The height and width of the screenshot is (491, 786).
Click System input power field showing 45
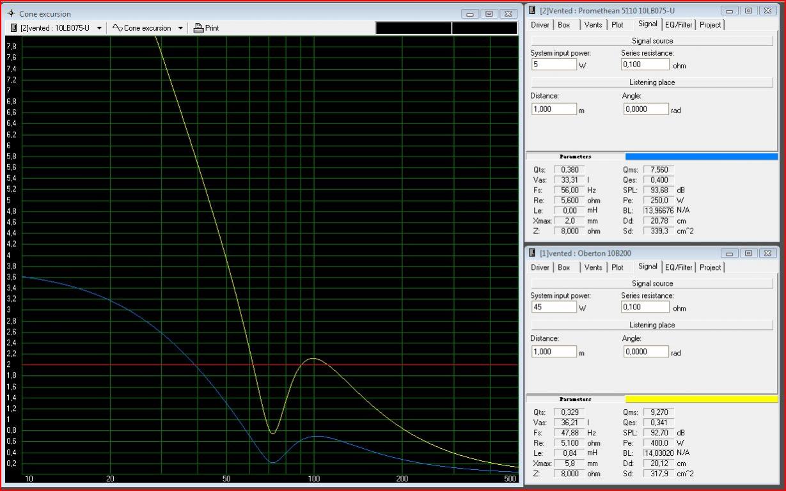(553, 307)
